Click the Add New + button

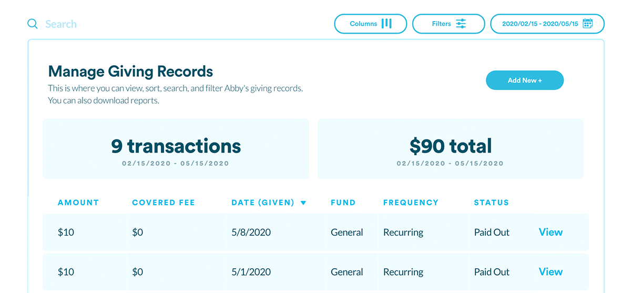coord(525,80)
